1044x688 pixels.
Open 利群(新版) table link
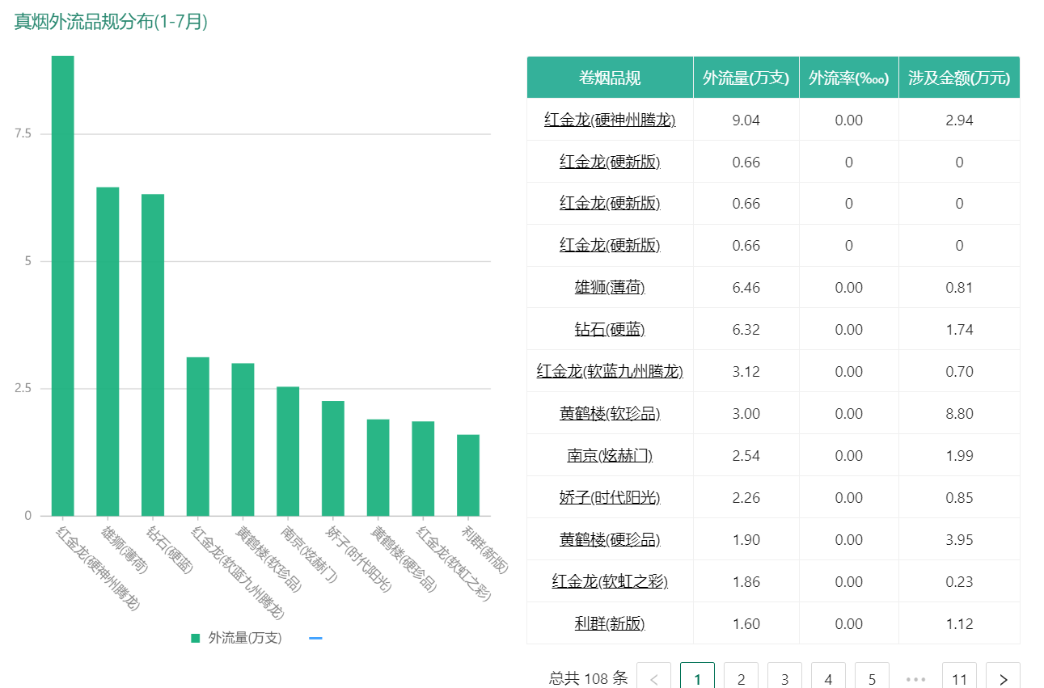pyautogui.click(x=610, y=623)
